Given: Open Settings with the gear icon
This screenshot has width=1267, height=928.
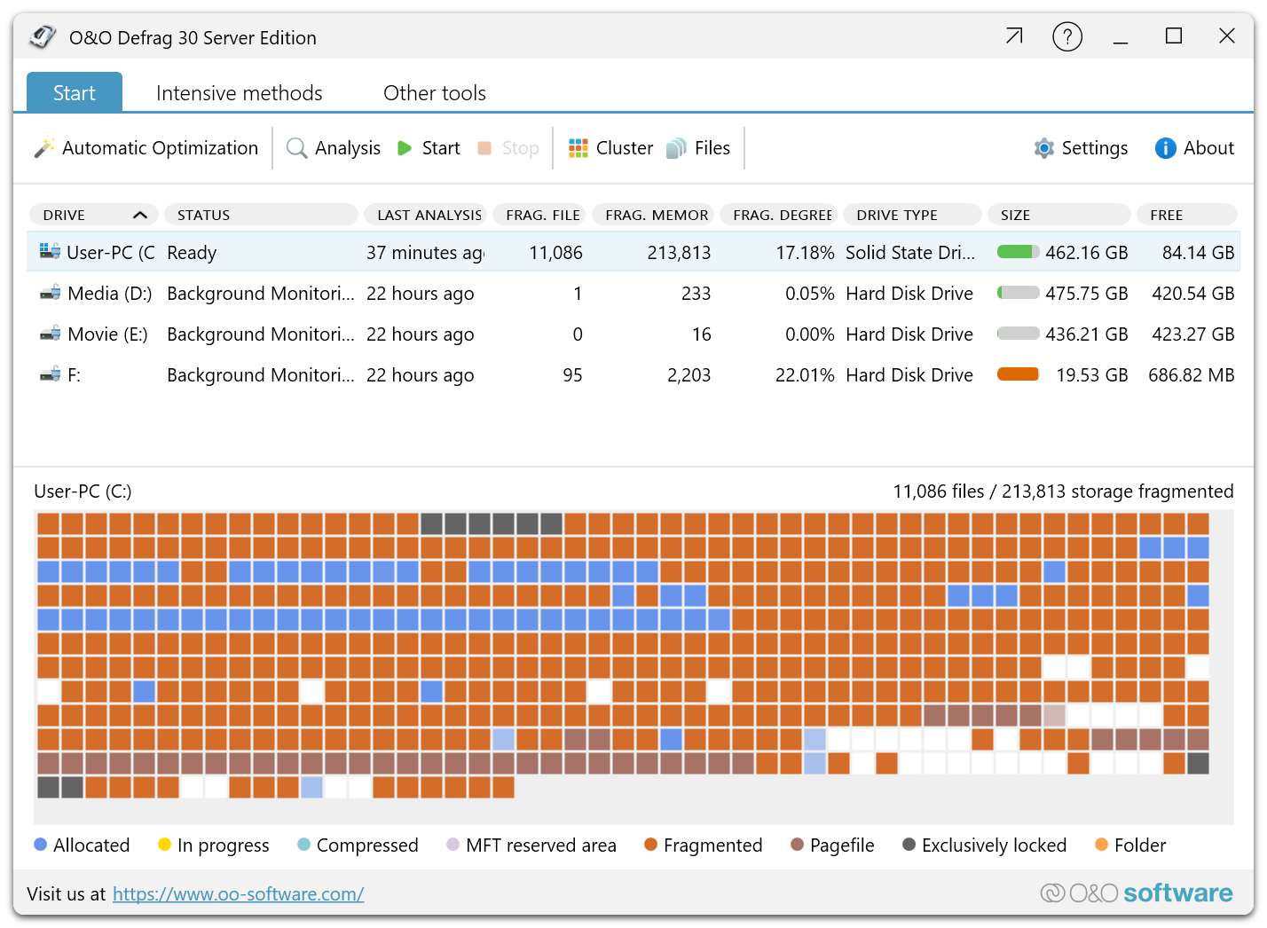Looking at the screenshot, I should click(x=1044, y=148).
